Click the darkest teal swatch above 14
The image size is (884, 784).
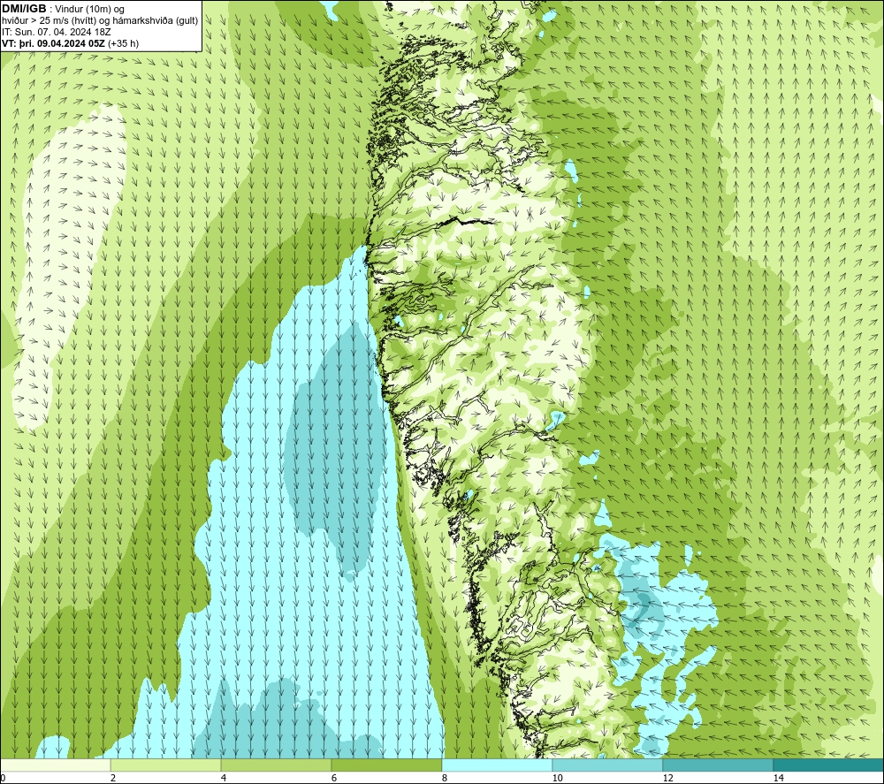coord(828,765)
